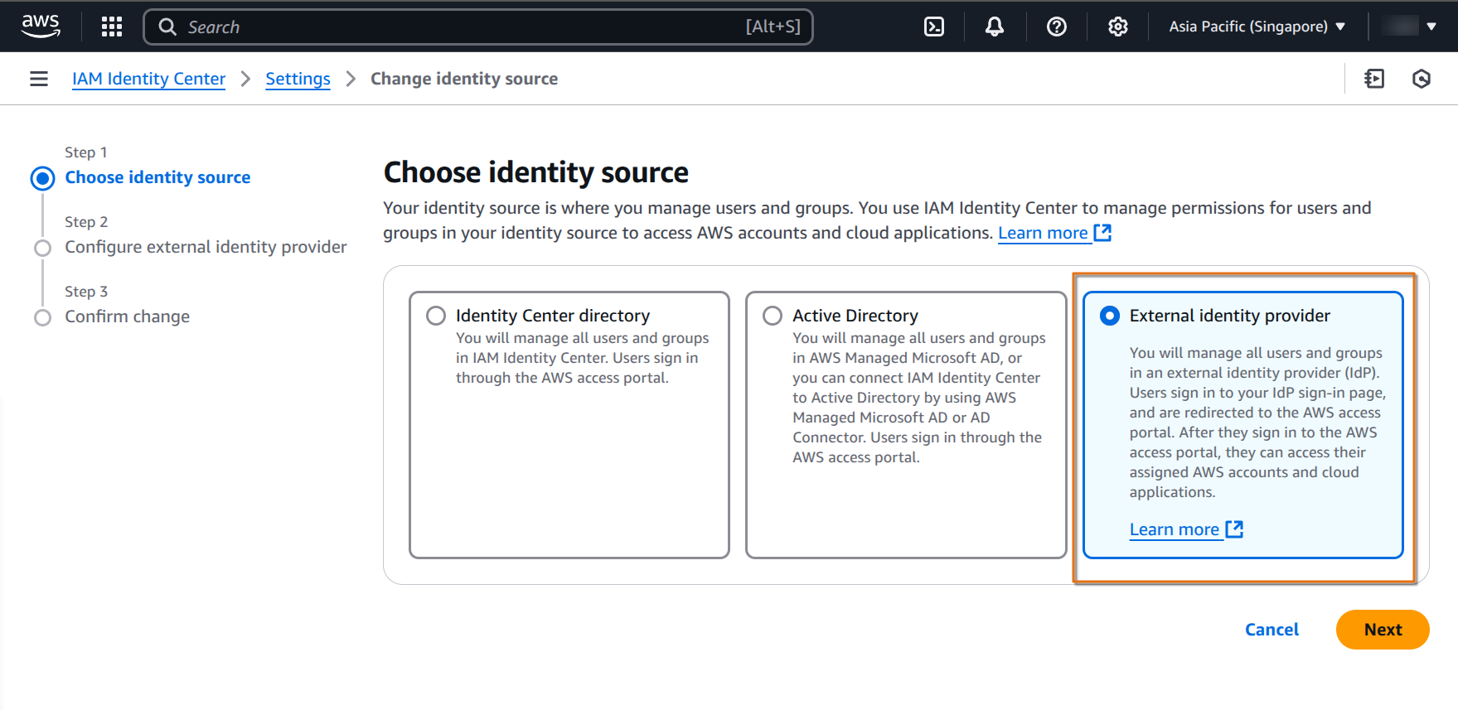Open the notifications bell
Image resolution: width=1458 pixels, height=710 pixels.
pos(995,27)
